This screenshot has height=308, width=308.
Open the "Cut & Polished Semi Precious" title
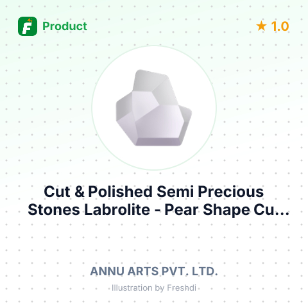coord(154,192)
